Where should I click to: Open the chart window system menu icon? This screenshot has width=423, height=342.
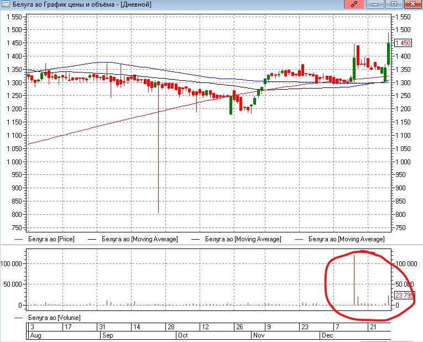[x=6, y=4]
